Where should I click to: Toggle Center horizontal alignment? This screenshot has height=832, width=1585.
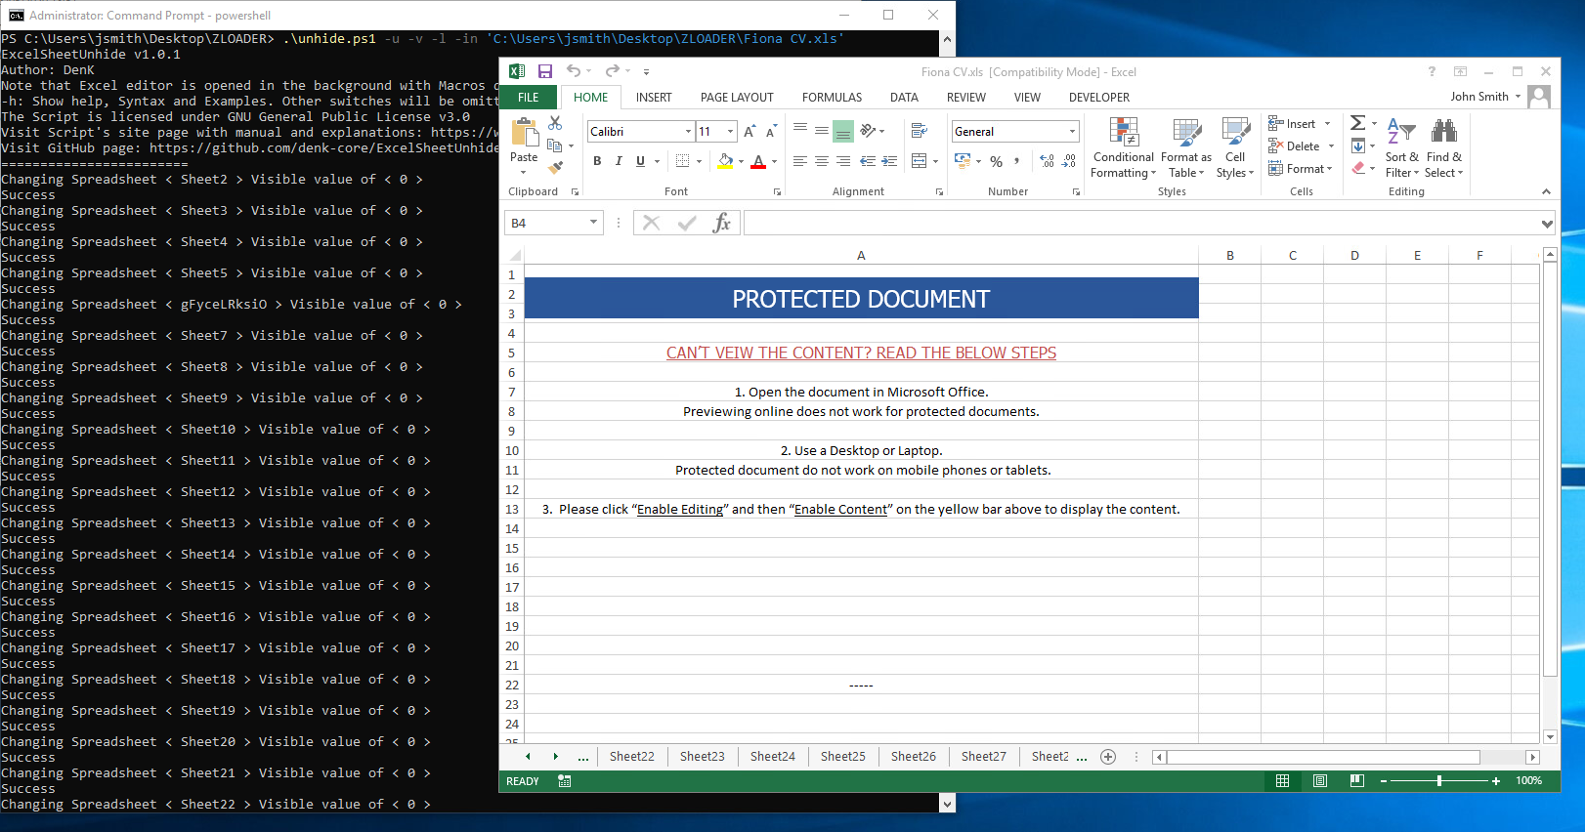coord(822,161)
